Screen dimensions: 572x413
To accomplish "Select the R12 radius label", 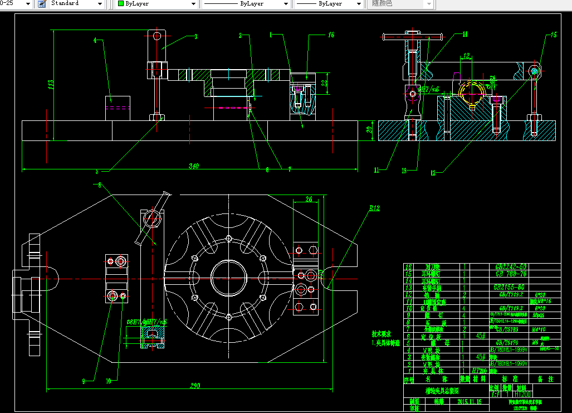I will click(374, 208).
